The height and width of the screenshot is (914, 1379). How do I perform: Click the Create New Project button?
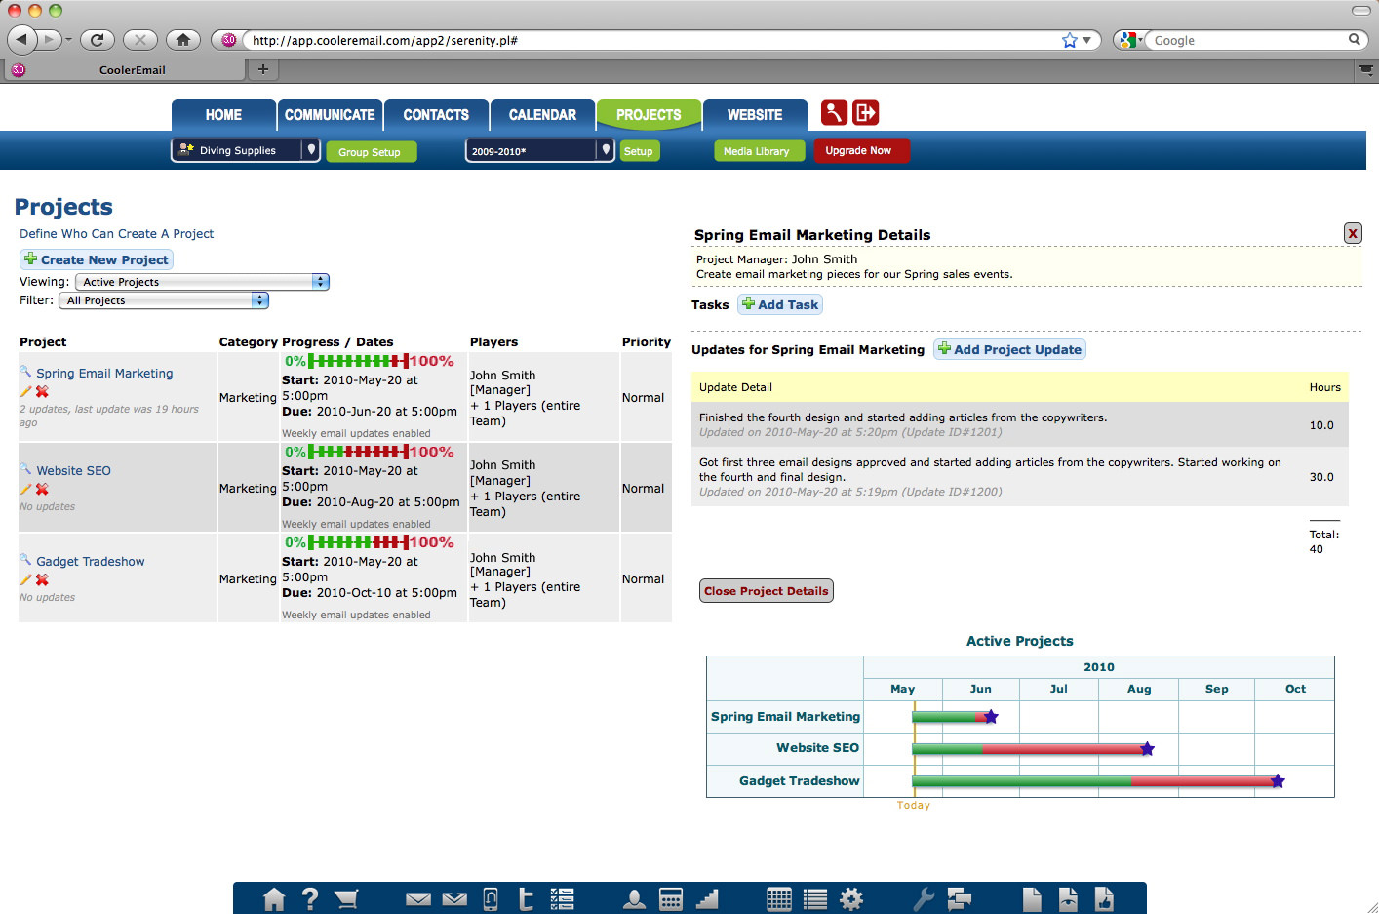click(97, 259)
